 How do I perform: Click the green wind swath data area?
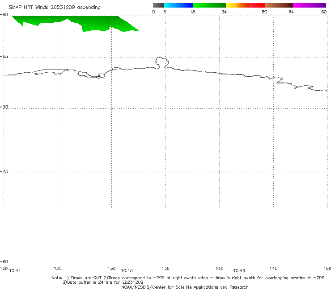pyautogui.click(x=95, y=24)
